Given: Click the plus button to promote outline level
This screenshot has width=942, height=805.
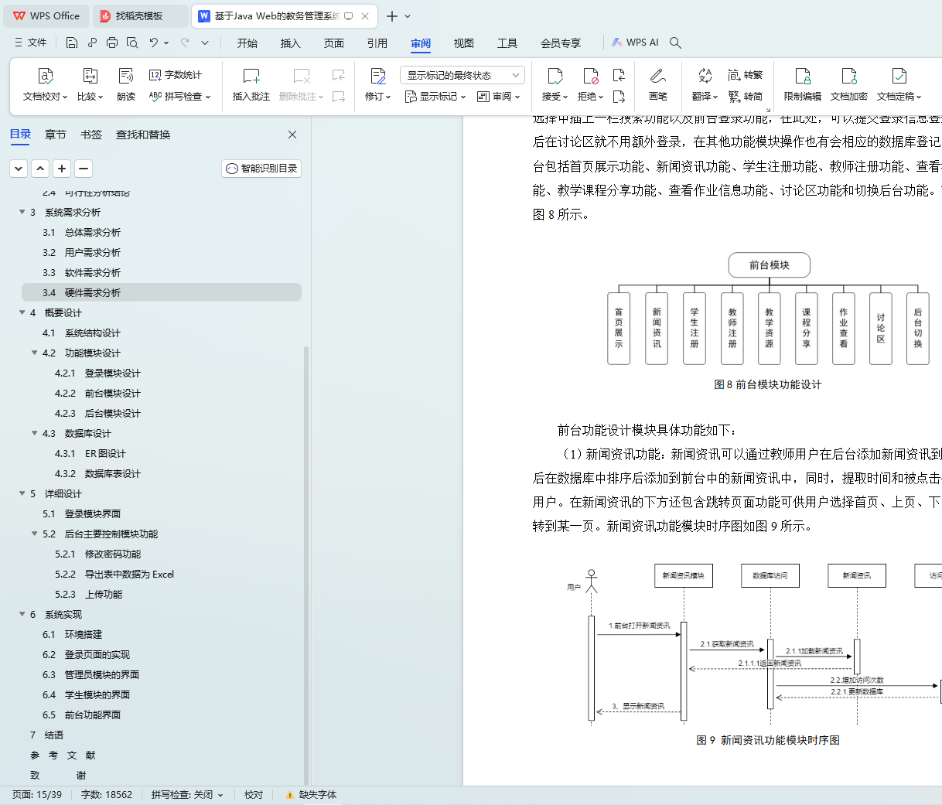Looking at the screenshot, I should tap(62, 169).
